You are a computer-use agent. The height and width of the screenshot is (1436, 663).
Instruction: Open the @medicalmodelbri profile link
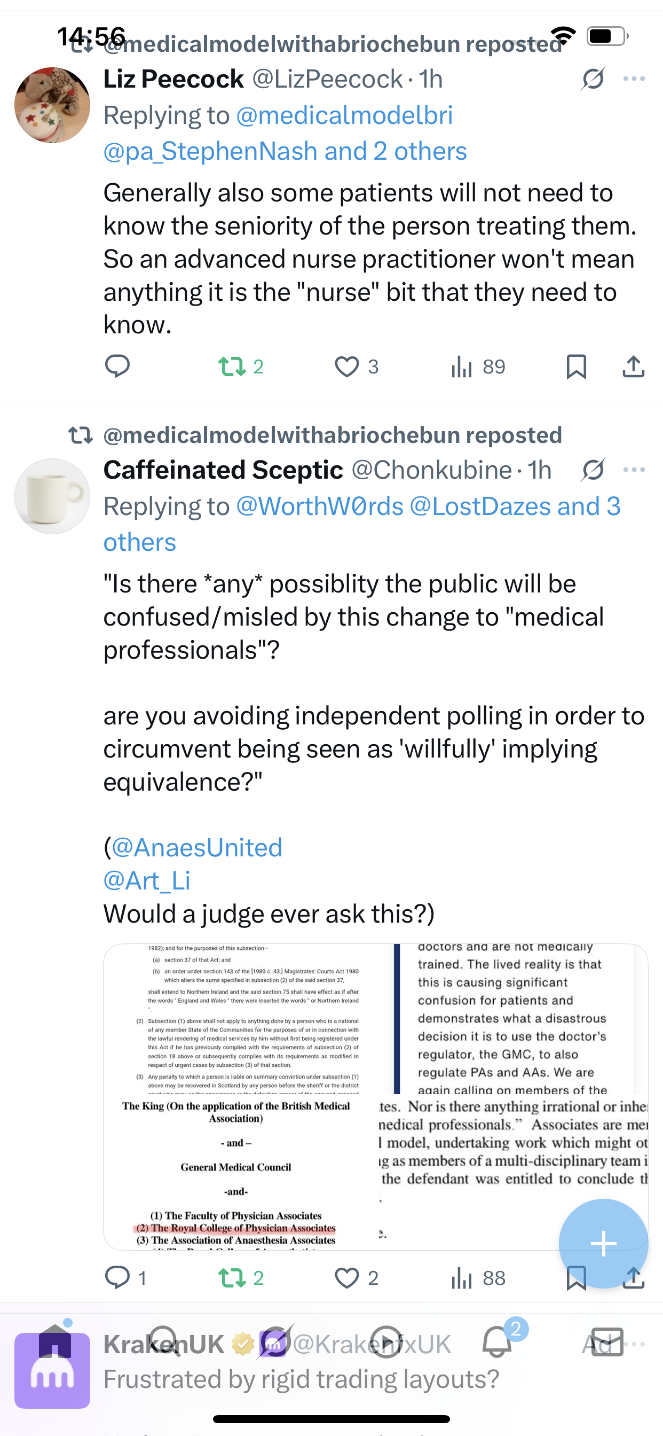coord(344,115)
